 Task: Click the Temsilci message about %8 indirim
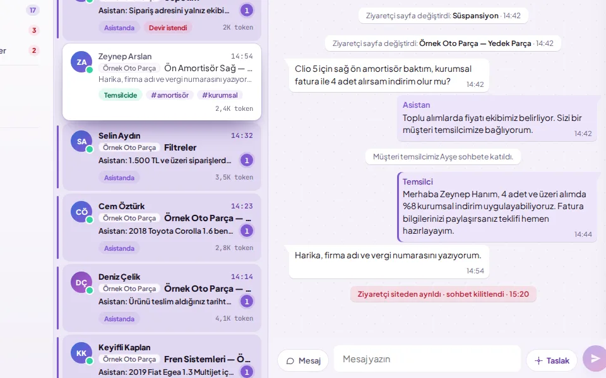coord(497,207)
